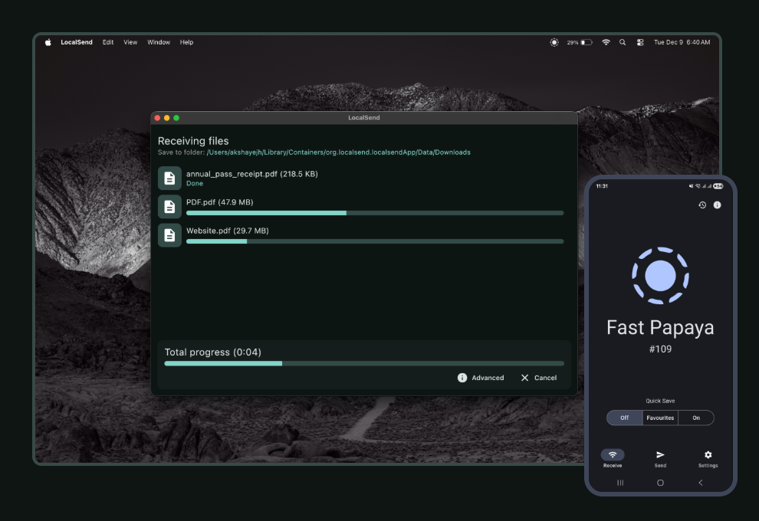
Task: Tap Android back button
Action: (701, 483)
